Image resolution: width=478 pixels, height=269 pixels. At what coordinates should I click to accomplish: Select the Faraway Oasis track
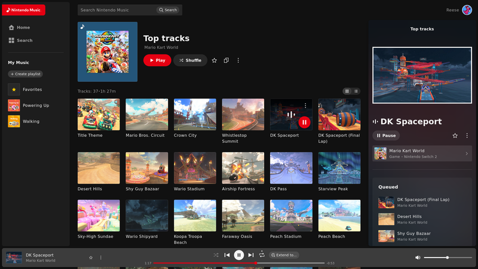click(243, 216)
